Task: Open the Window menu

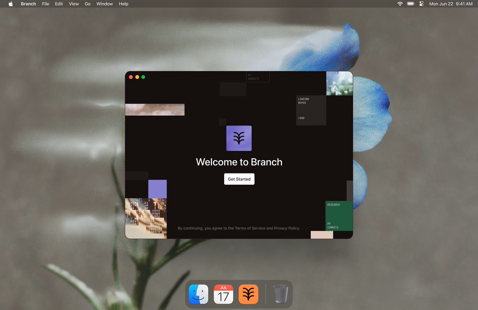Action: [x=105, y=4]
